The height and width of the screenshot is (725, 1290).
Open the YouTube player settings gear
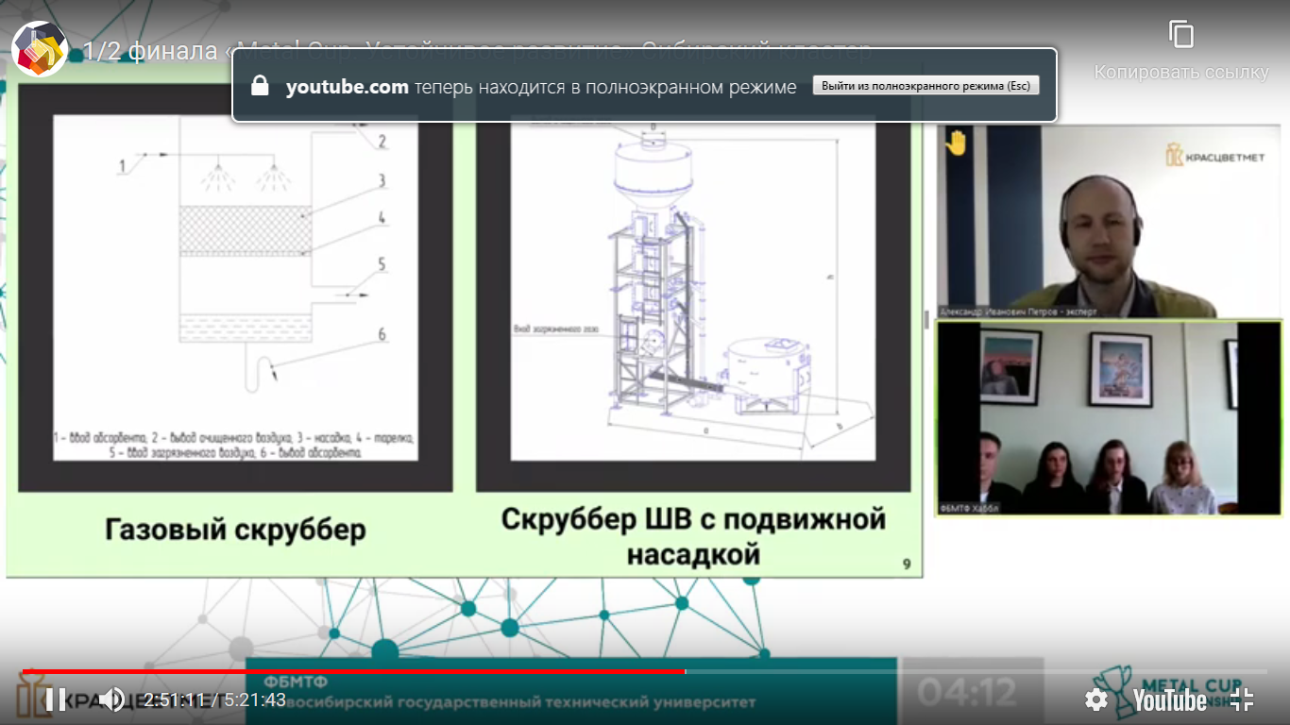1096,700
